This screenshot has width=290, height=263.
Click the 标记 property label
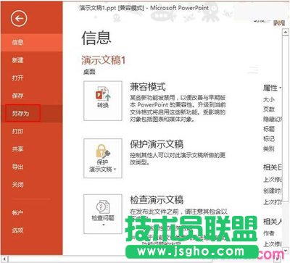[x=269, y=138]
